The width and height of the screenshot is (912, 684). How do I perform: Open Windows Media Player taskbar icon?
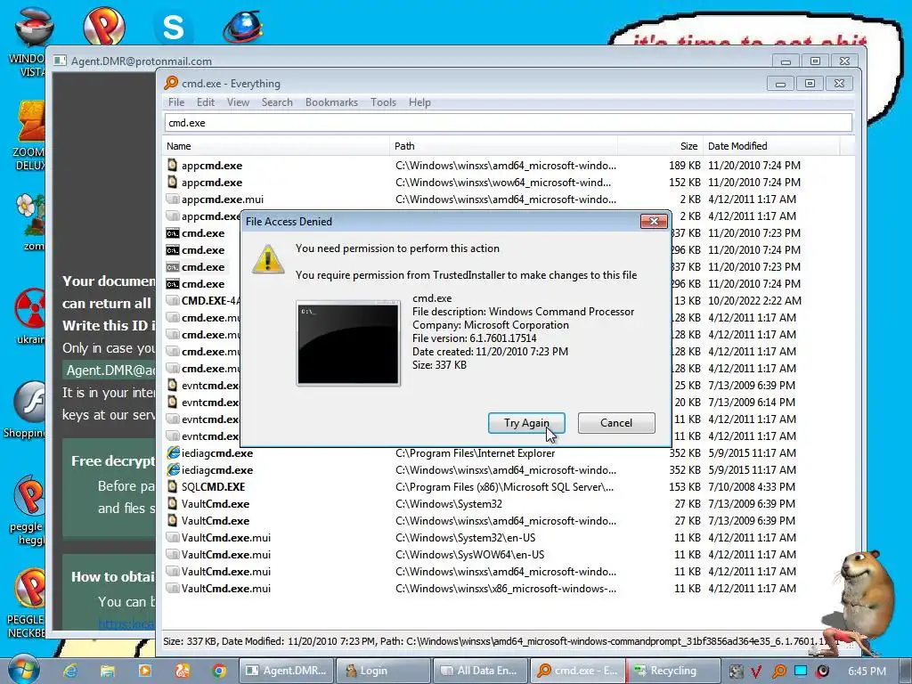click(x=145, y=671)
